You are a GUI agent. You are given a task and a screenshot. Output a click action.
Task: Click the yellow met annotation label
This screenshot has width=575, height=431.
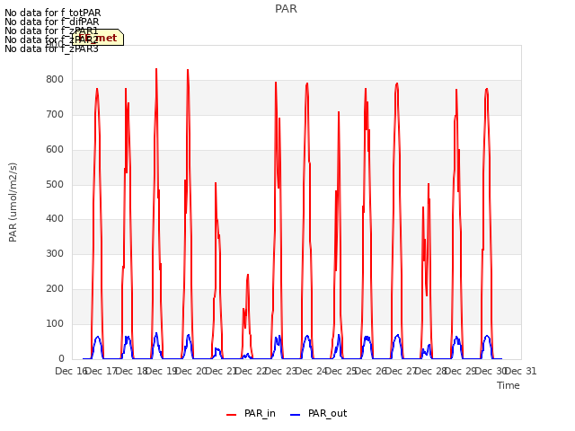pos(98,38)
